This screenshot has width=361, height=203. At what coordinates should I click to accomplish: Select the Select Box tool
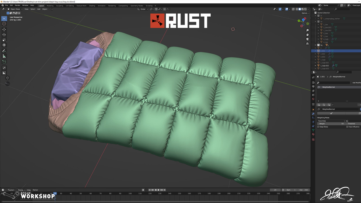point(4,19)
